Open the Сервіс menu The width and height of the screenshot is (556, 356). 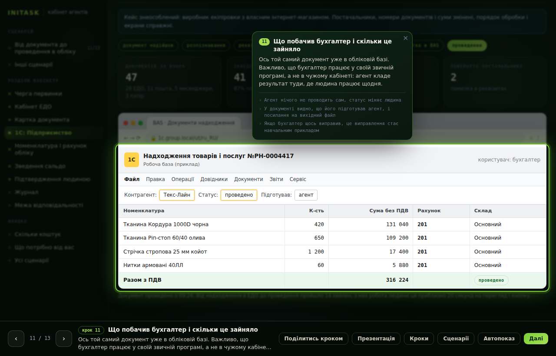click(298, 179)
